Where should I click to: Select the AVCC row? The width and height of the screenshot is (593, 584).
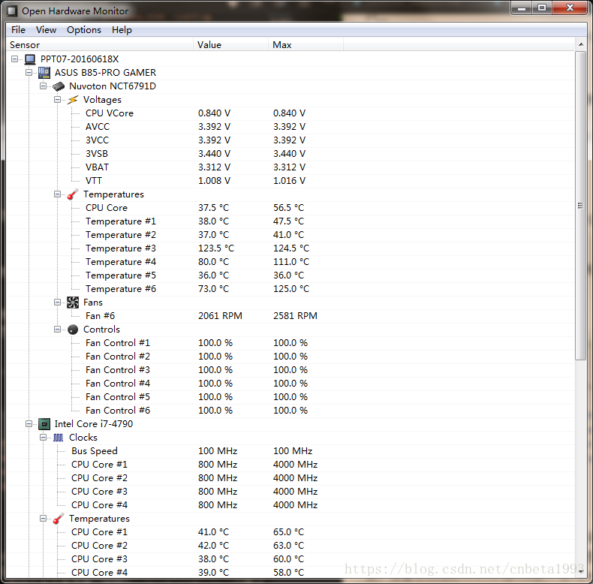tap(290, 127)
